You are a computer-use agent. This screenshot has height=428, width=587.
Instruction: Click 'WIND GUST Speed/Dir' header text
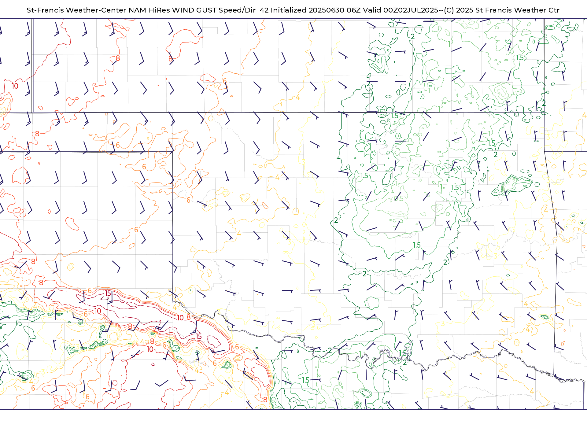click(214, 10)
